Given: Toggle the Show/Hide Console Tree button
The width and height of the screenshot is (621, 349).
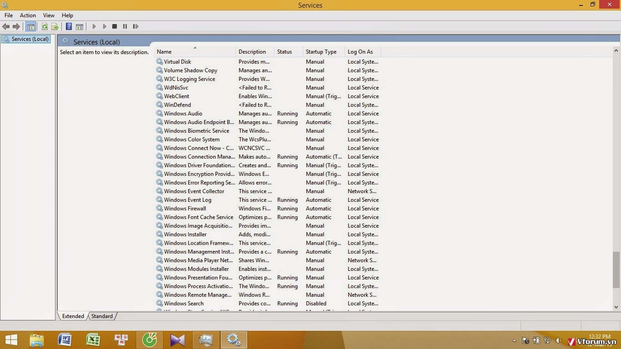Looking at the screenshot, I should [31, 26].
